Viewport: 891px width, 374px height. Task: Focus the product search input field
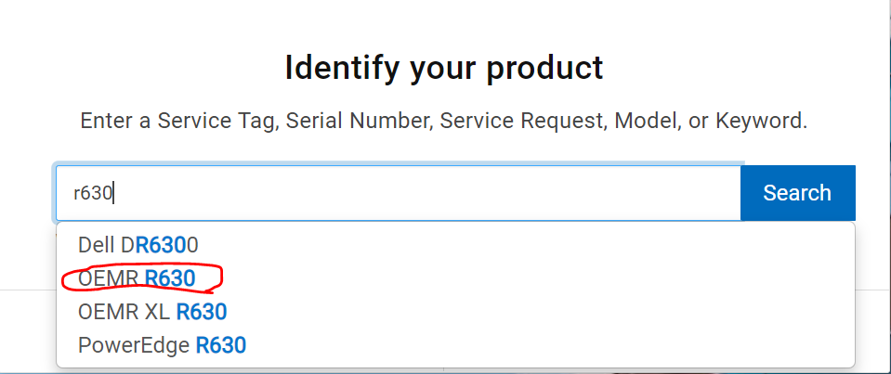point(398,193)
